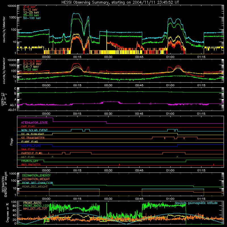The height and width of the screenshot is (227, 227).
Task: Select the DECIMATION_WEIGHT legend label
Action: click(36, 179)
